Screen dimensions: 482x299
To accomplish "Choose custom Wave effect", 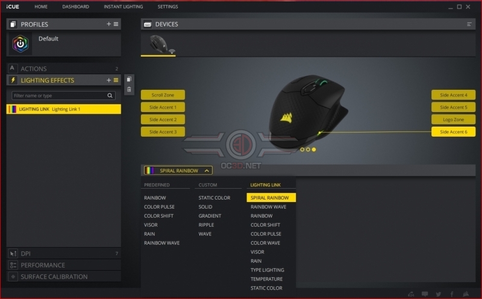I will coord(205,234).
